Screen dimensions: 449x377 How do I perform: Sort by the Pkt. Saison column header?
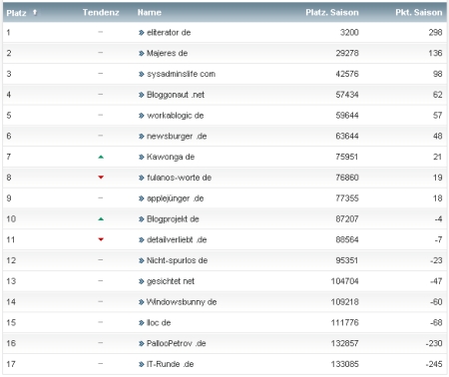click(x=419, y=13)
